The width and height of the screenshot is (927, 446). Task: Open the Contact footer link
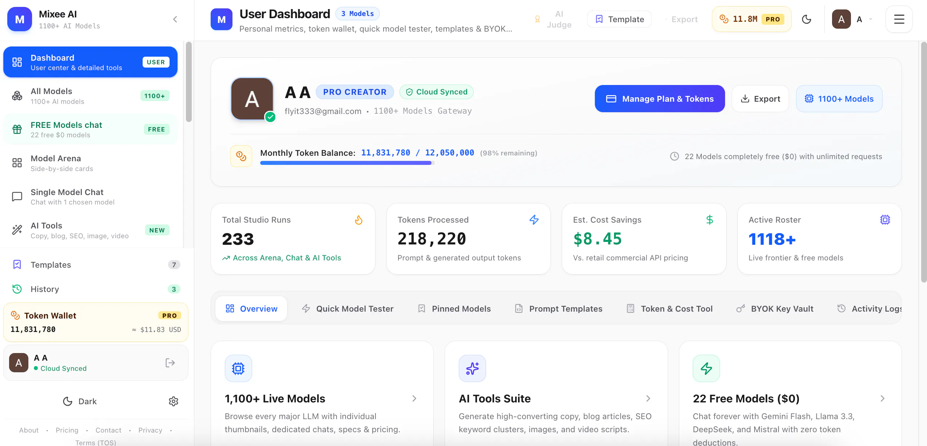108,430
